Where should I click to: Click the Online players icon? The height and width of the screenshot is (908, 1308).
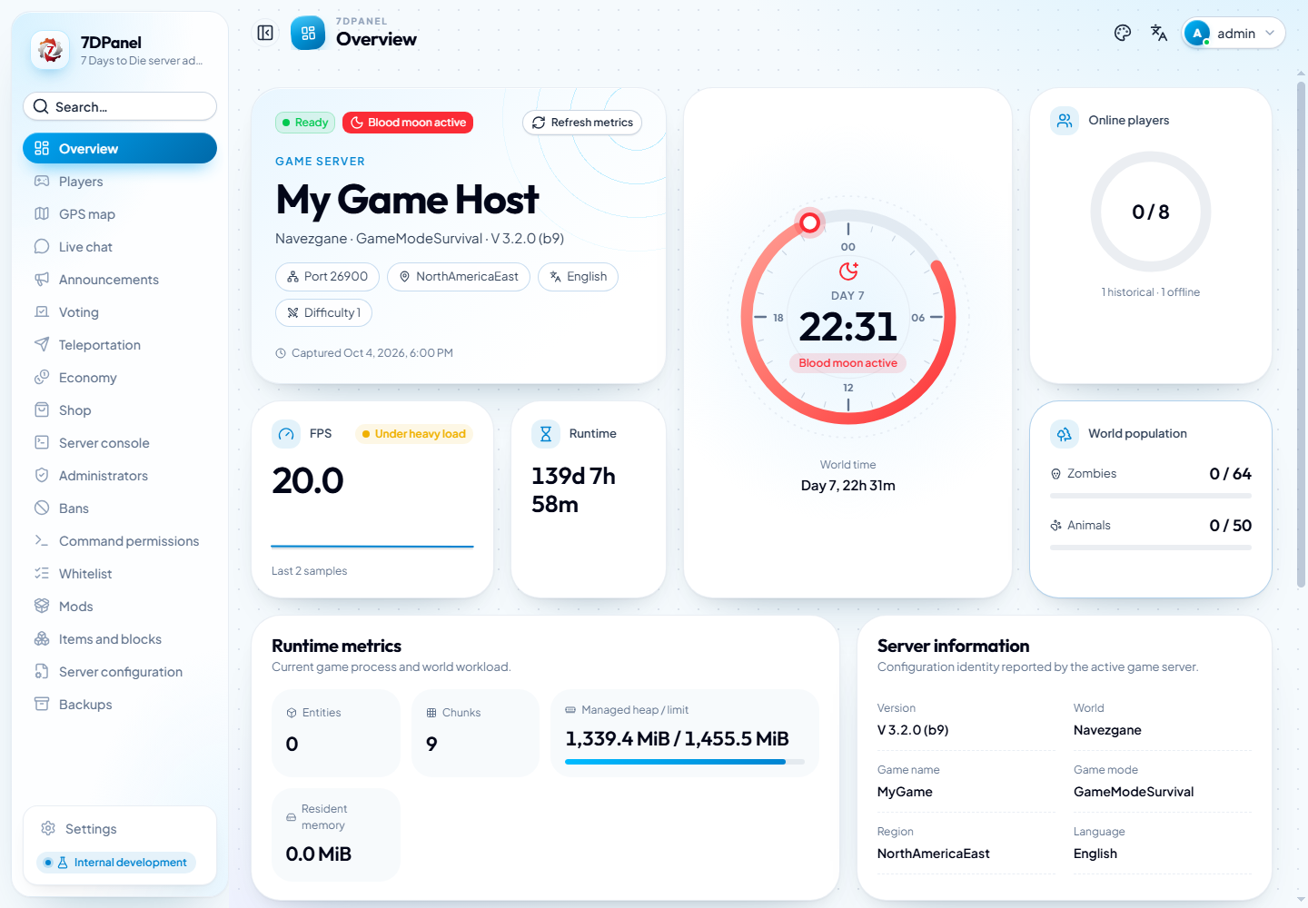coord(1065,121)
